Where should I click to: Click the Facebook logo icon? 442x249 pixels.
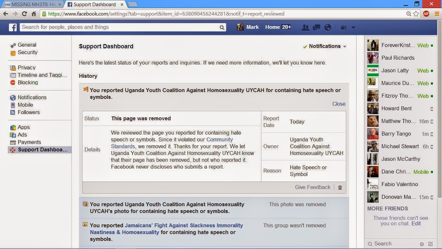13,27
